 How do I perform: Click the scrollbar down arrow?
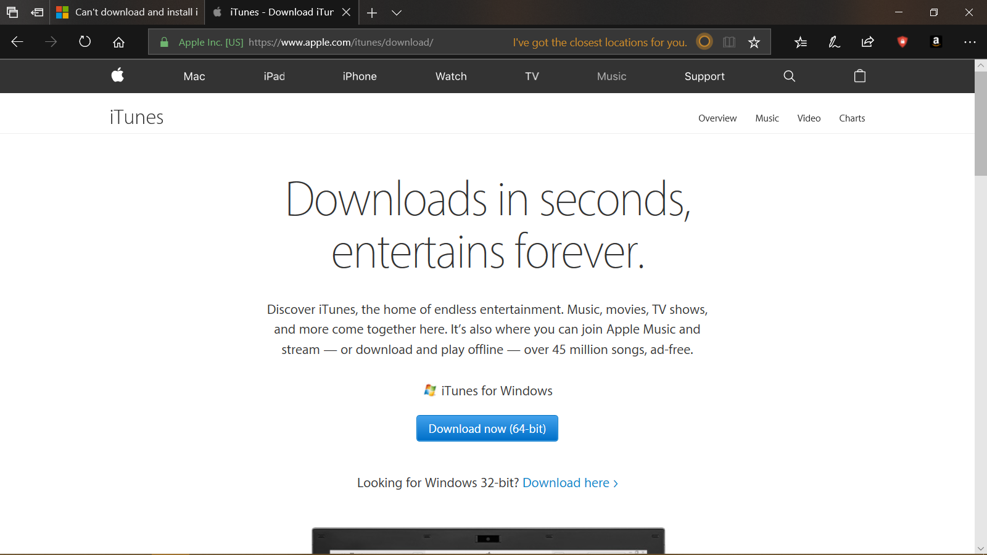tap(981, 549)
